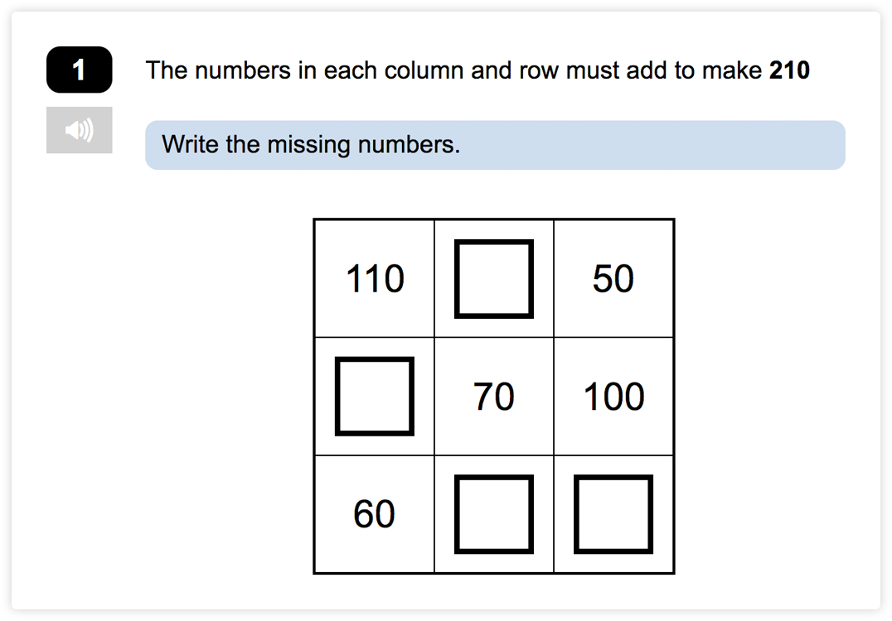Play the audio for the question
Viewport: 892px width, 621px height.
point(79,130)
